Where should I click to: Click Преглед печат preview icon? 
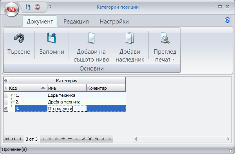pyautogui.click(x=165, y=38)
